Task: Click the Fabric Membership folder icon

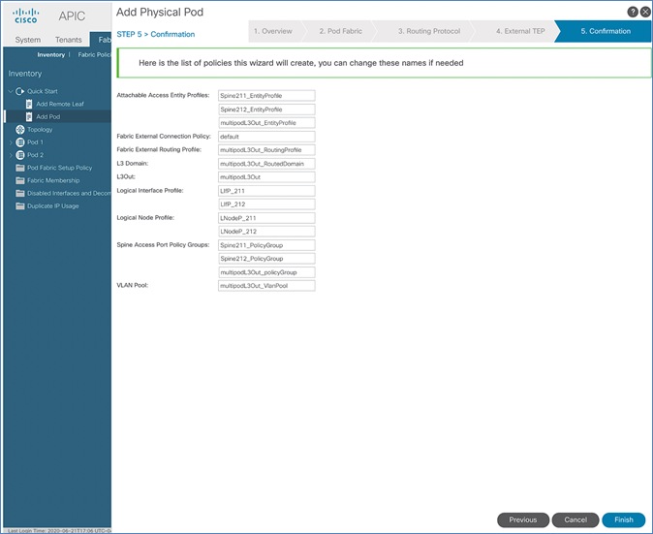Action: [20, 180]
